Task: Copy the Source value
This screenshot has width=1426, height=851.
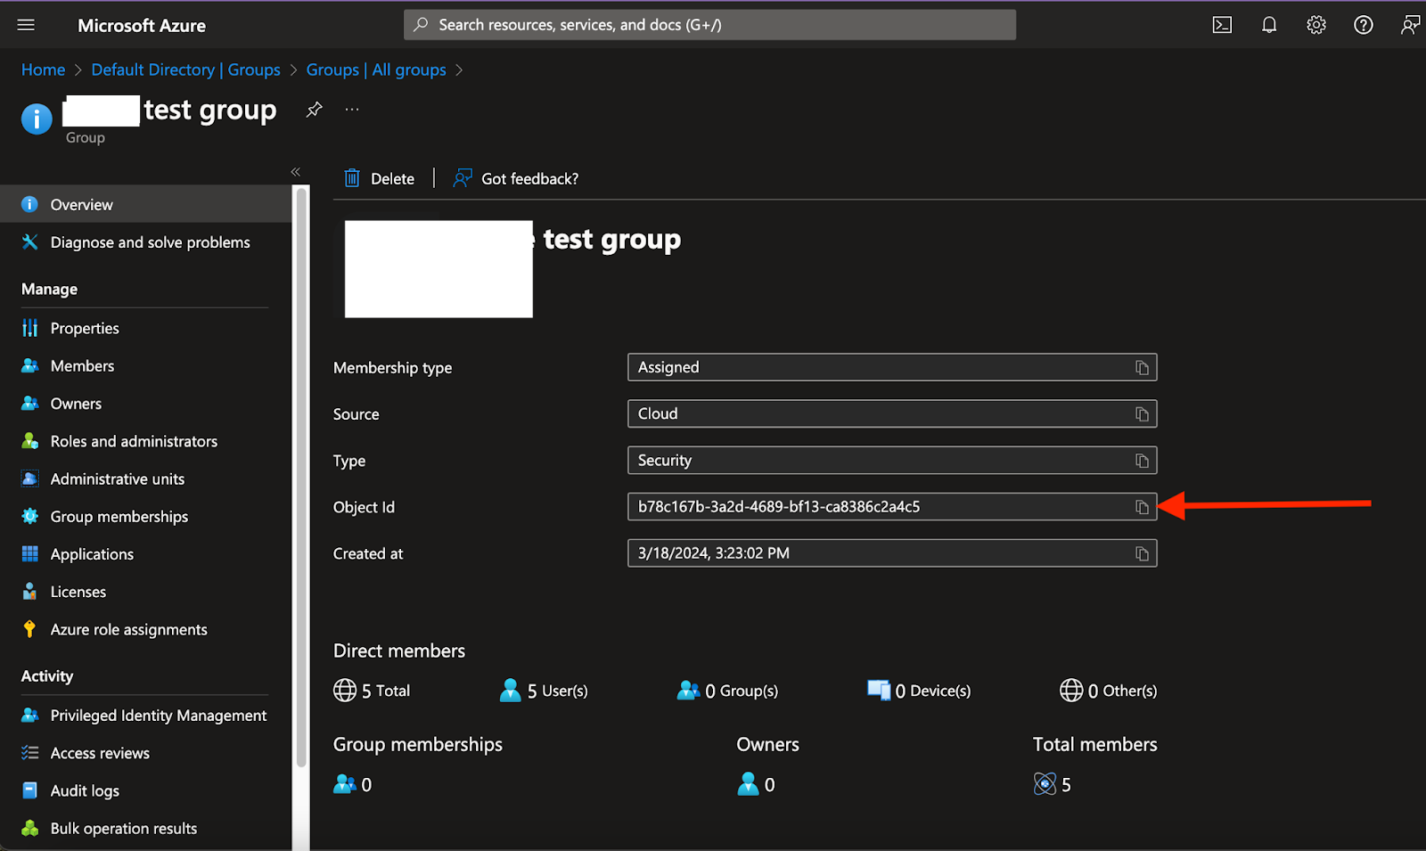Action: point(1142,414)
